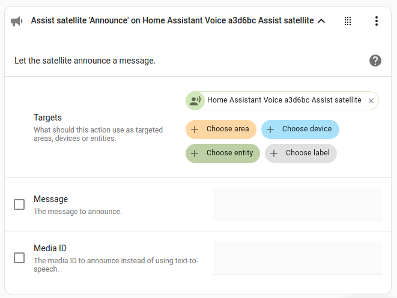This screenshot has height=298, width=397.
Task: Click the action title heading text
Action: pos(172,21)
